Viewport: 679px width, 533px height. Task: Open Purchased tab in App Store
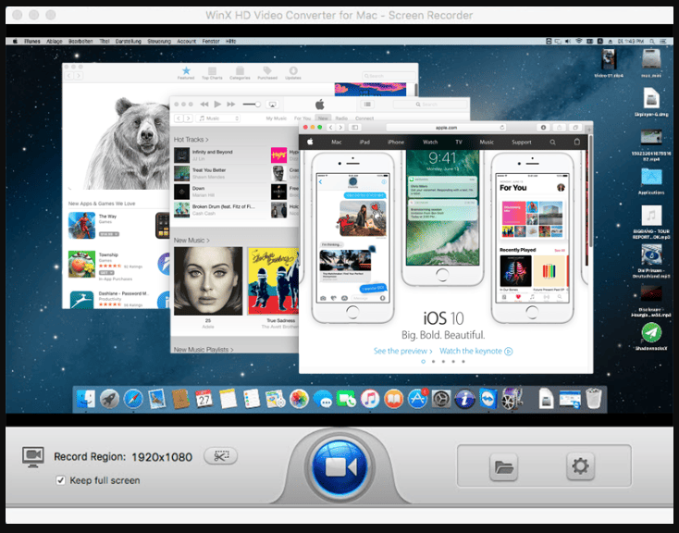point(267,73)
